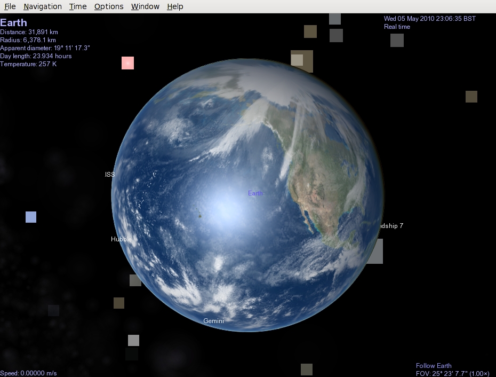Click the large gray square beside Friendship 7
496x377 pixels.
(374, 251)
